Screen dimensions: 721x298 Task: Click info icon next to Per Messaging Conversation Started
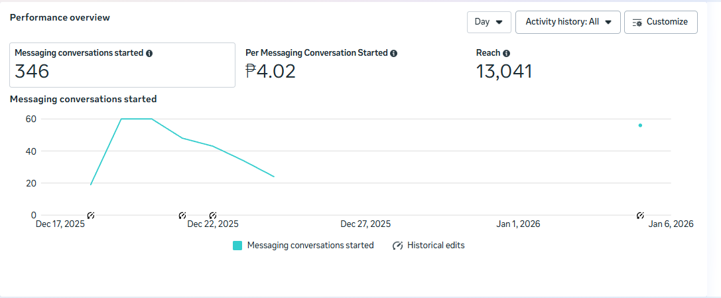393,53
